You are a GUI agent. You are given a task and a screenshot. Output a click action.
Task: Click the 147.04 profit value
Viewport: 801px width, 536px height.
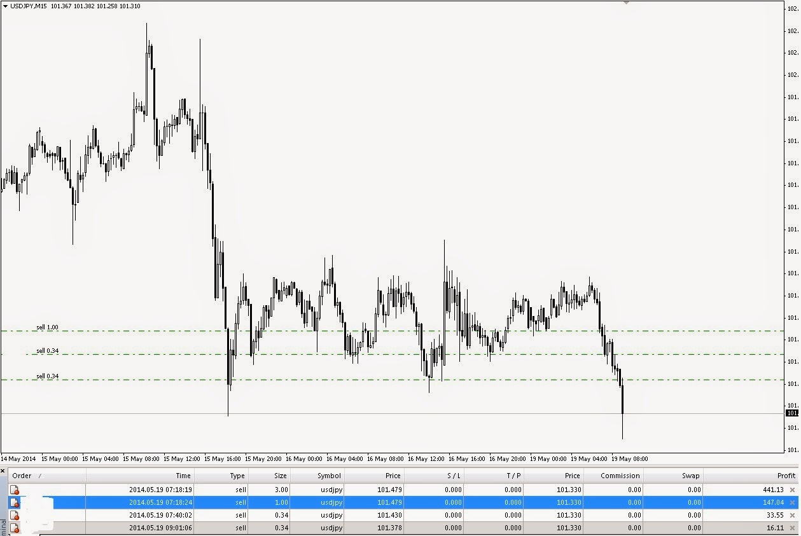pyautogui.click(x=773, y=502)
